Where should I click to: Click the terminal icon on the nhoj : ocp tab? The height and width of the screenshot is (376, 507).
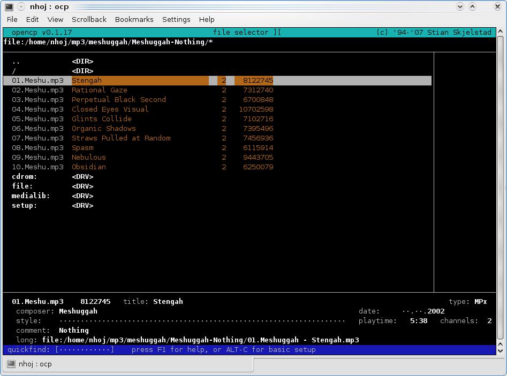pyautogui.click(x=11, y=364)
